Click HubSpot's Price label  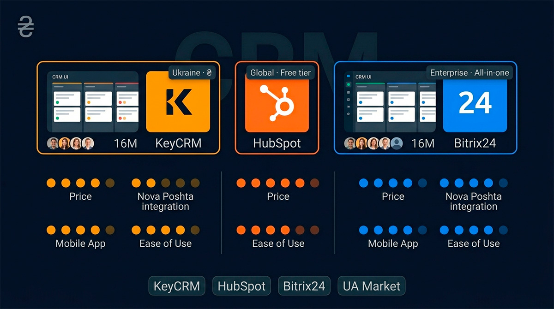278,196
